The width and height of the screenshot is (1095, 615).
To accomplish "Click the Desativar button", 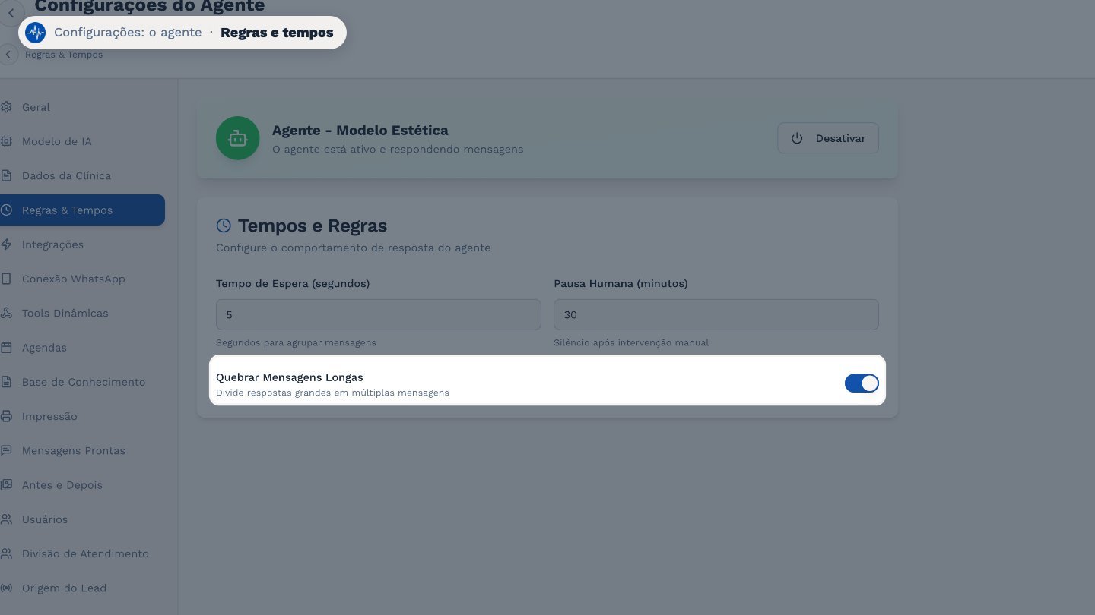I will [x=828, y=138].
